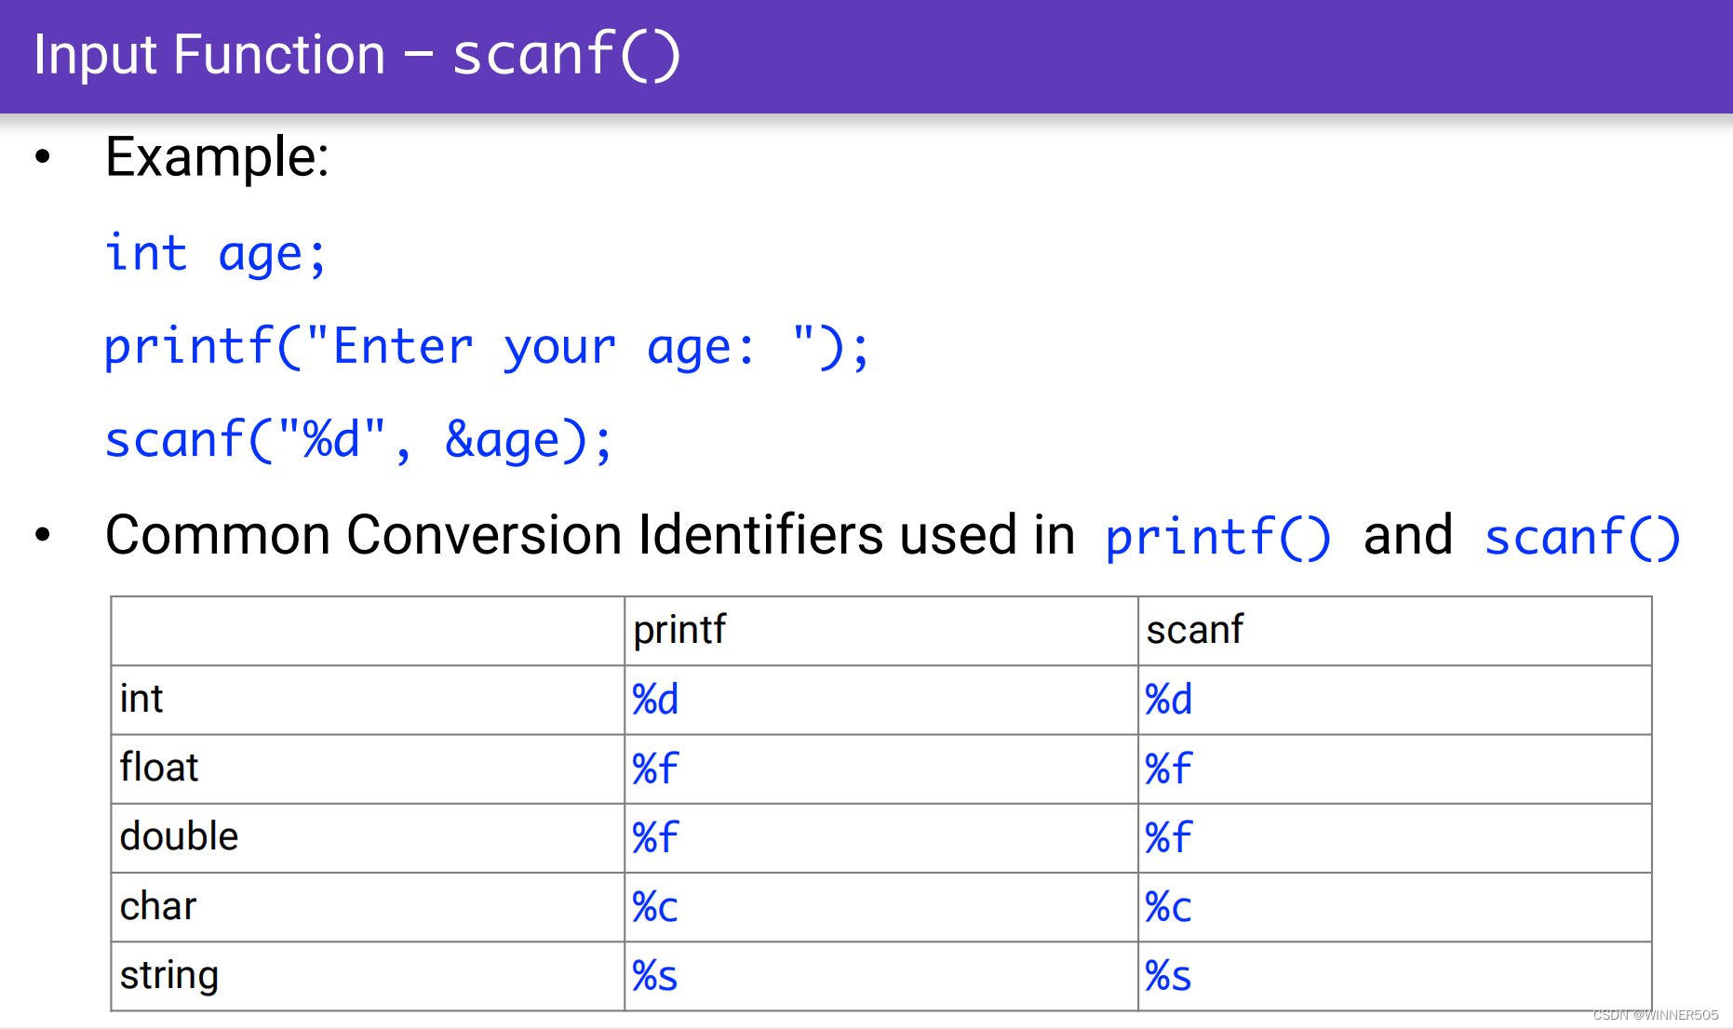Image resolution: width=1733 pixels, height=1029 pixels.
Task: Click the scanf("%d", &age); code line
Action: pyautogui.click(x=358, y=440)
